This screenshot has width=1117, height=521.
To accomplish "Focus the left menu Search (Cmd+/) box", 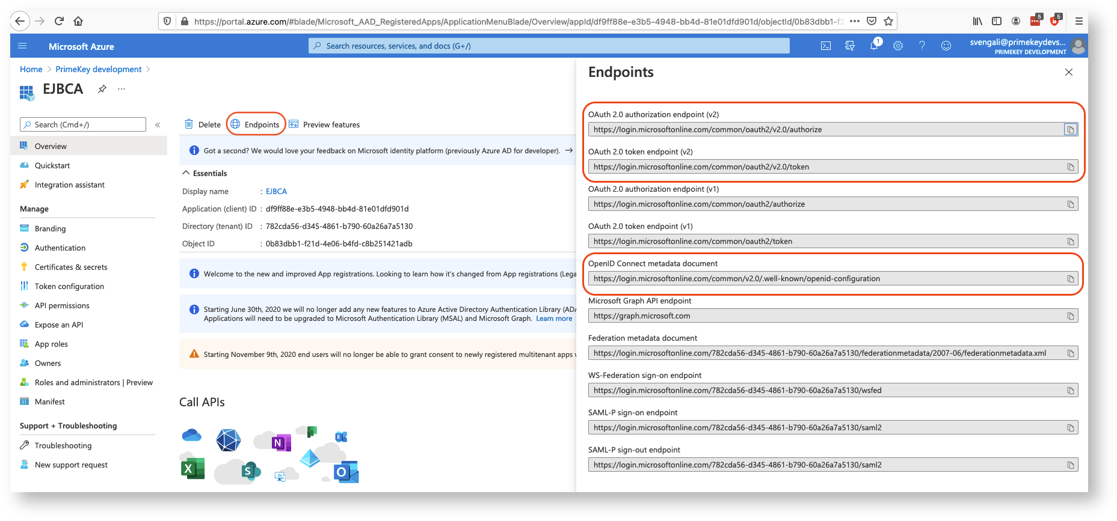I will 83,124.
